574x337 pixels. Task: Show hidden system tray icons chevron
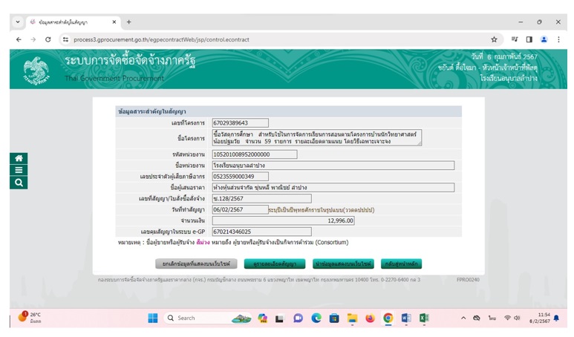point(463,318)
